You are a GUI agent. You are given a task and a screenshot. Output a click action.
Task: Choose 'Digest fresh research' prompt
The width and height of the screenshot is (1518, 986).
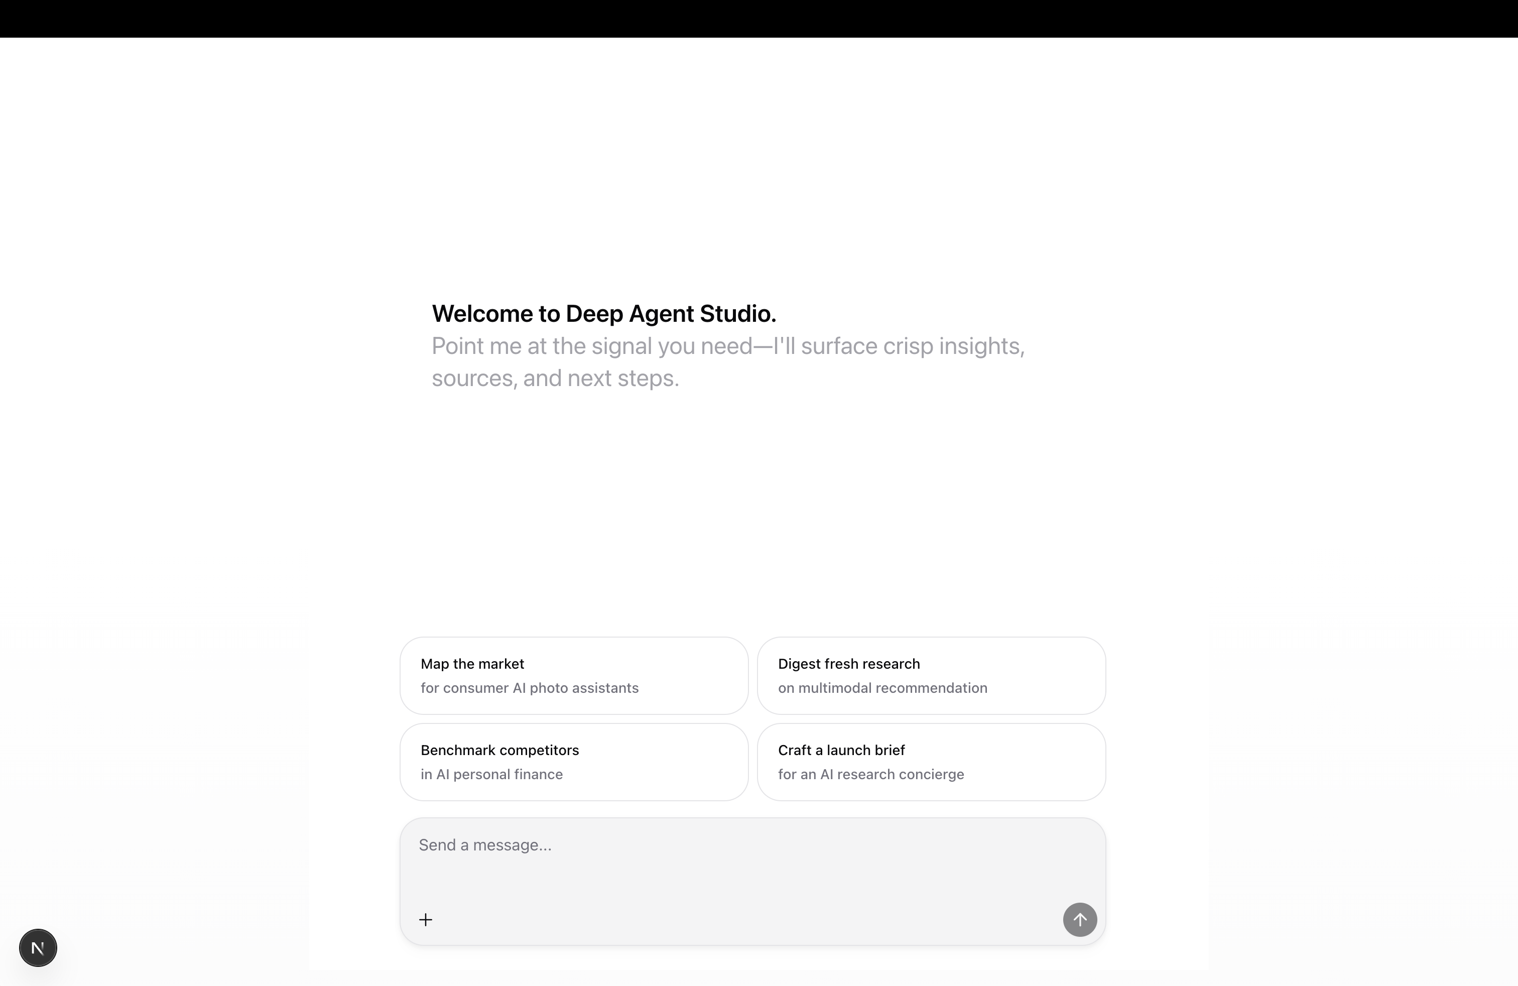931,675
